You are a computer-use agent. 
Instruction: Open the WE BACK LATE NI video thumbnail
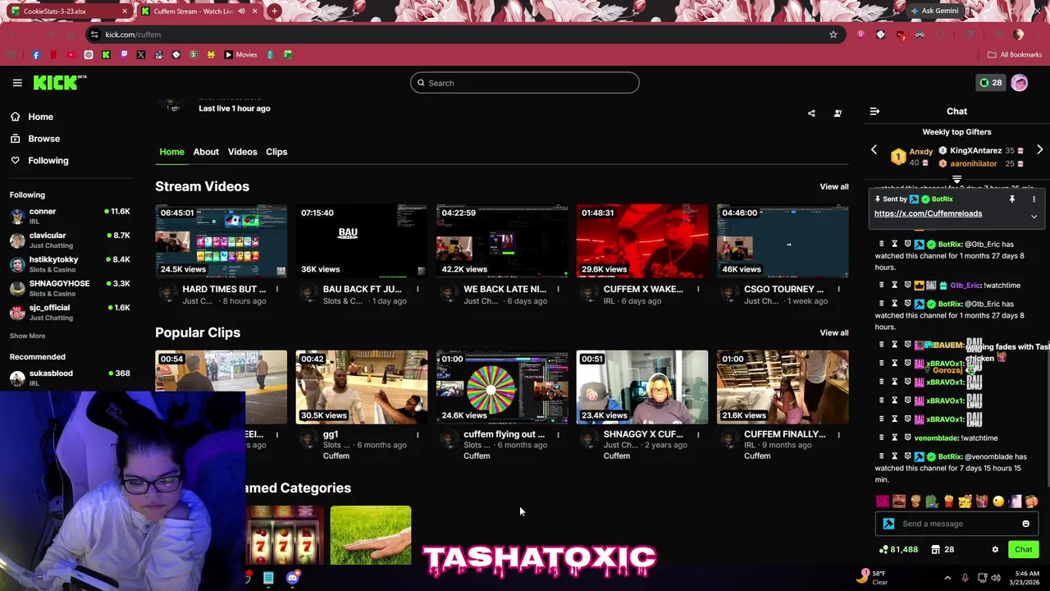point(502,242)
